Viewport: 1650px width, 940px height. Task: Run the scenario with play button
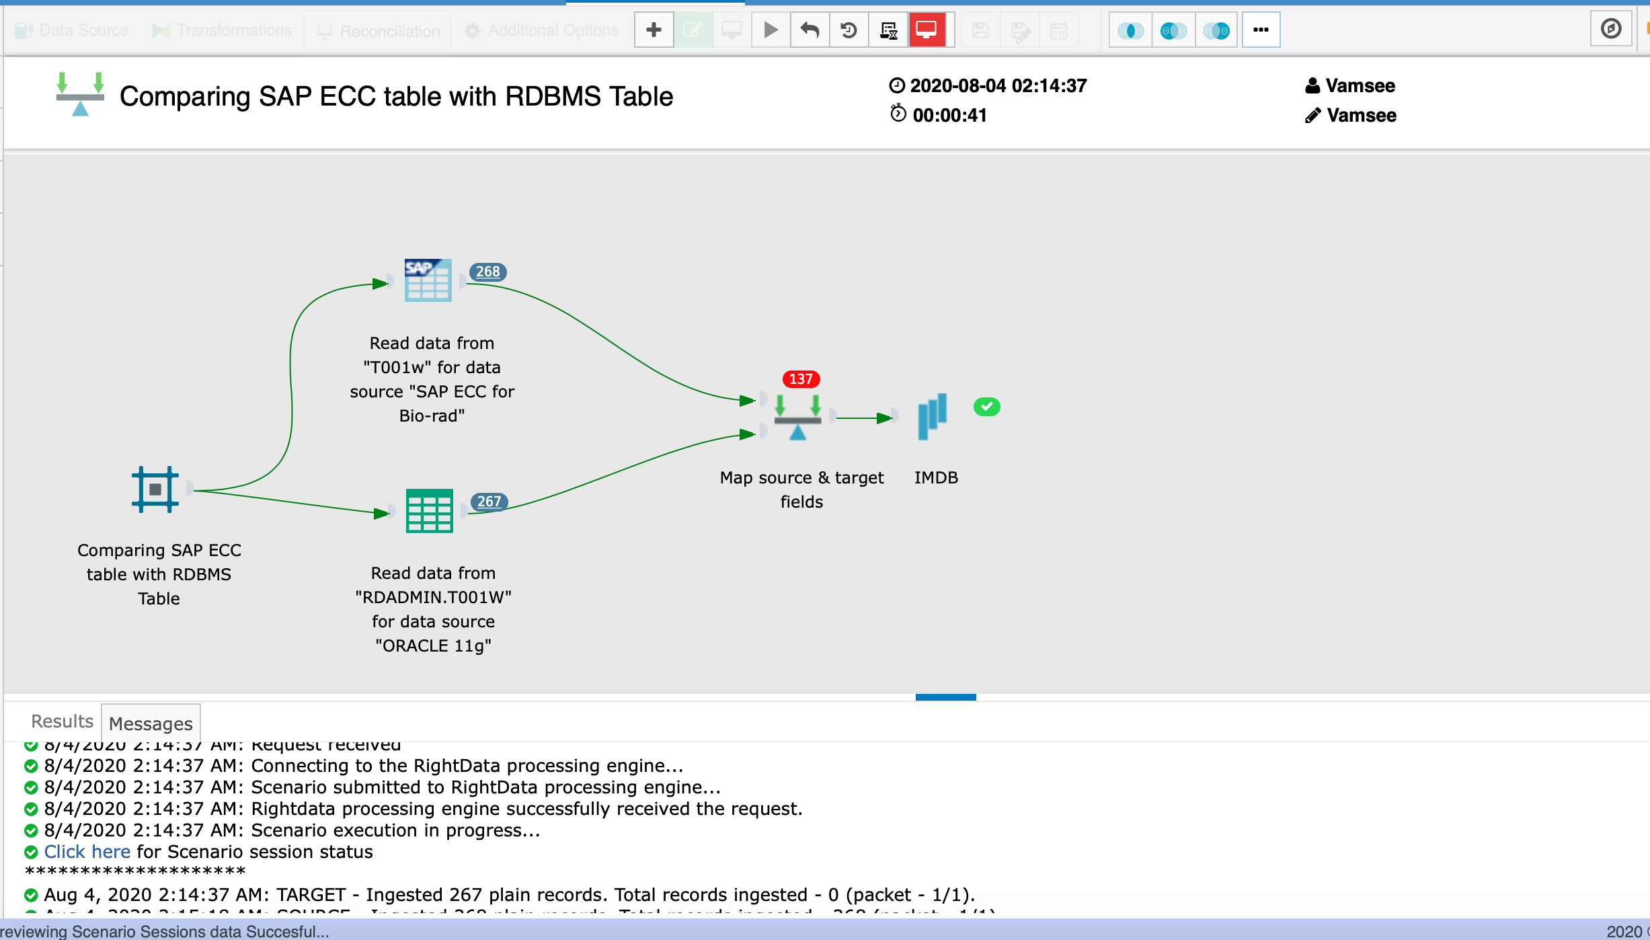point(771,30)
